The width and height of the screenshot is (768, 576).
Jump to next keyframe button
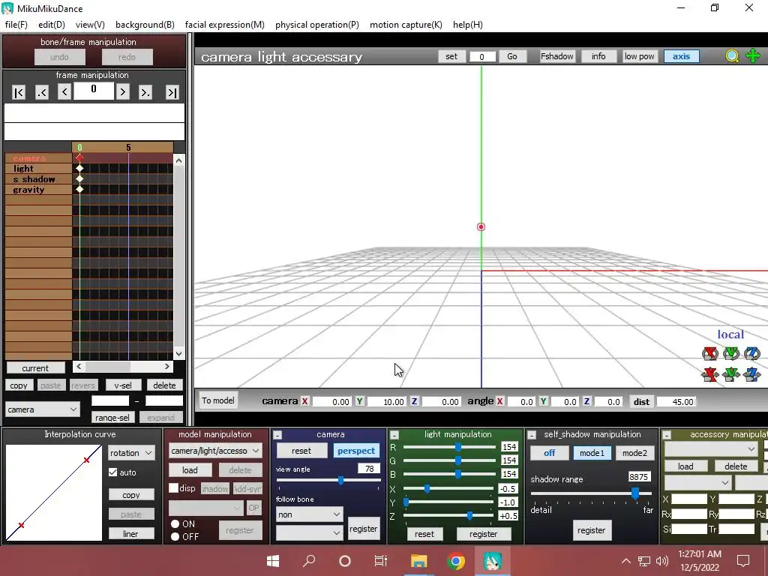tap(145, 92)
